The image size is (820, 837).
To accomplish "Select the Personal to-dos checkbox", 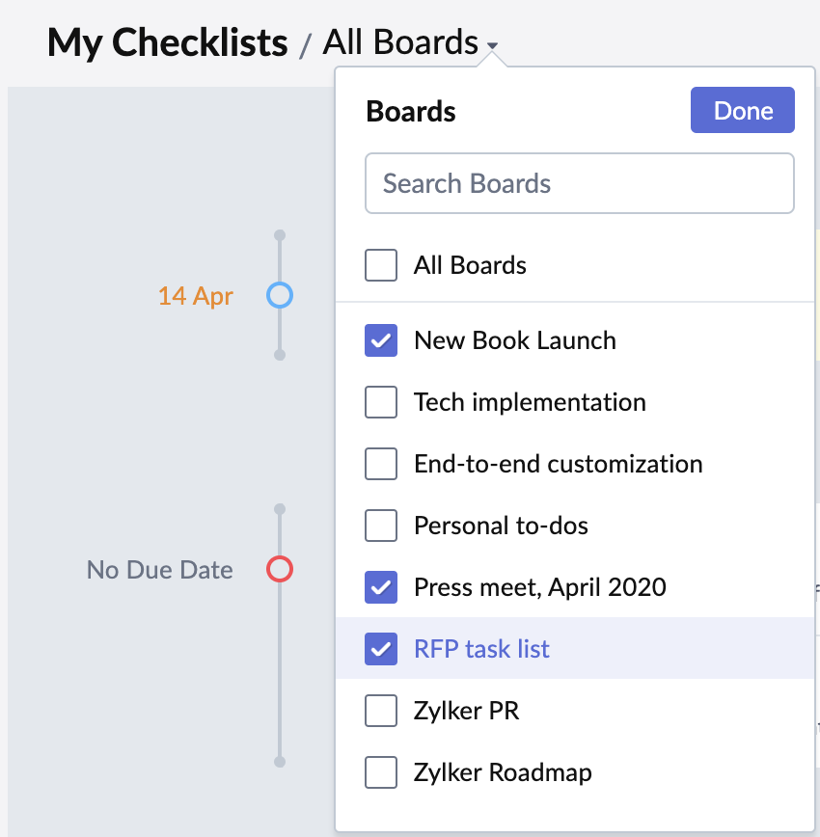I will tap(381, 526).
